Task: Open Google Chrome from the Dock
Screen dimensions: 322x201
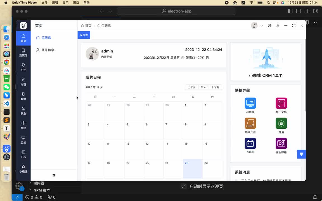Action: pyautogui.click(x=7, y=62)
